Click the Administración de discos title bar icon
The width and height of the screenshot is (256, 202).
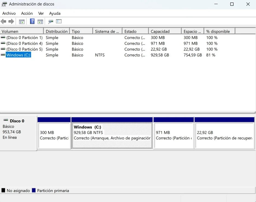(4, 4)
